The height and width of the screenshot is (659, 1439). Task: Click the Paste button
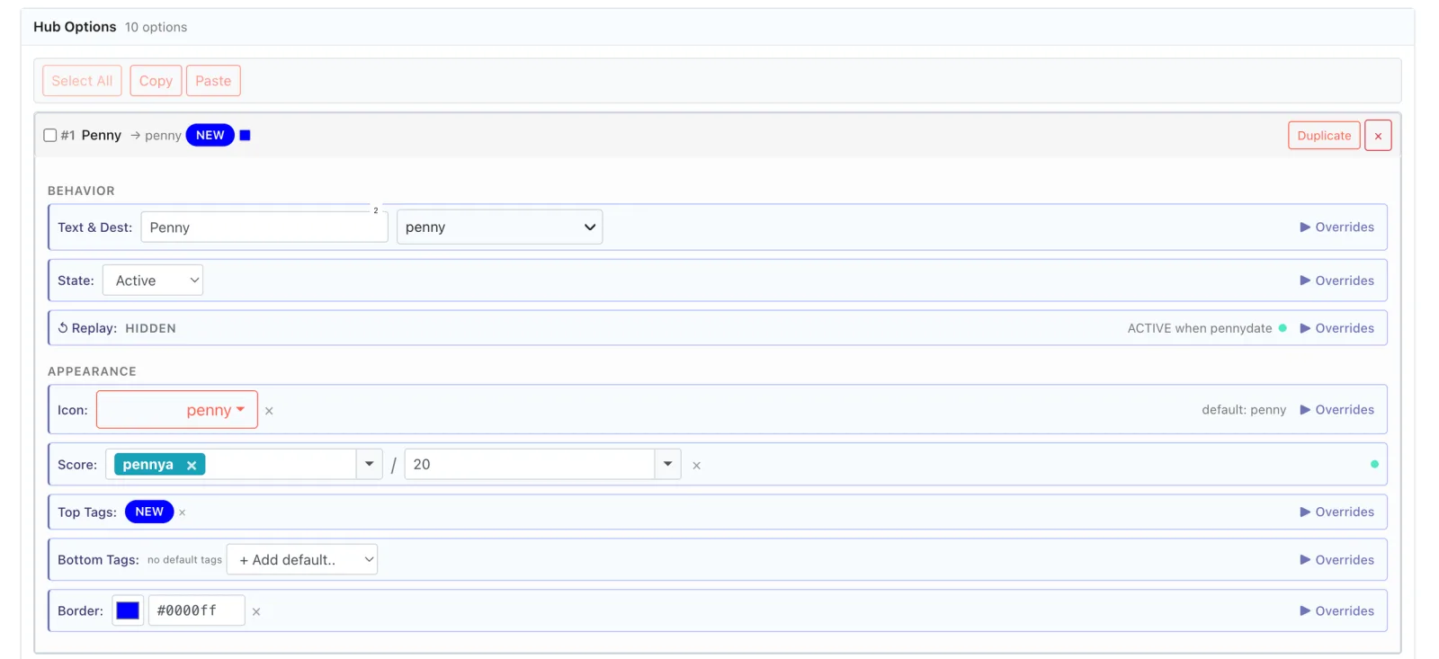(213, 81)
